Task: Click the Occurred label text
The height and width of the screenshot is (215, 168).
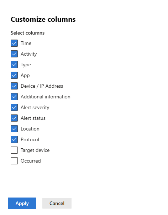Action: click(31, 161)
